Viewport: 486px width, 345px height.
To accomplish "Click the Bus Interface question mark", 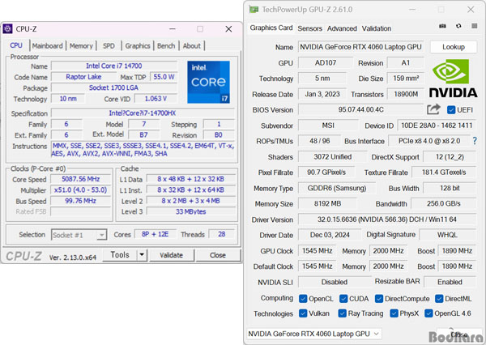I will (475, 141).
